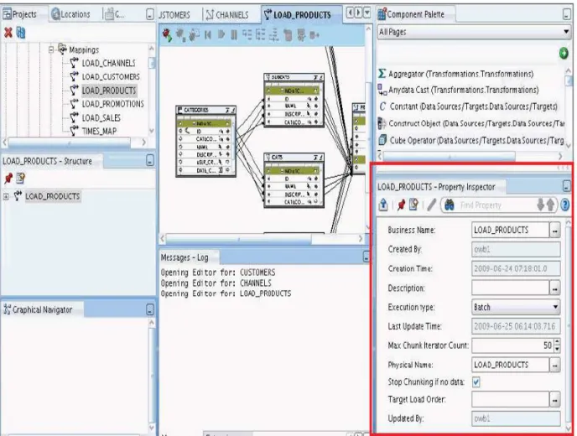The image size is (577, 436).
Task: Minimize the Graphical Navigator panel
Action: 150,309
